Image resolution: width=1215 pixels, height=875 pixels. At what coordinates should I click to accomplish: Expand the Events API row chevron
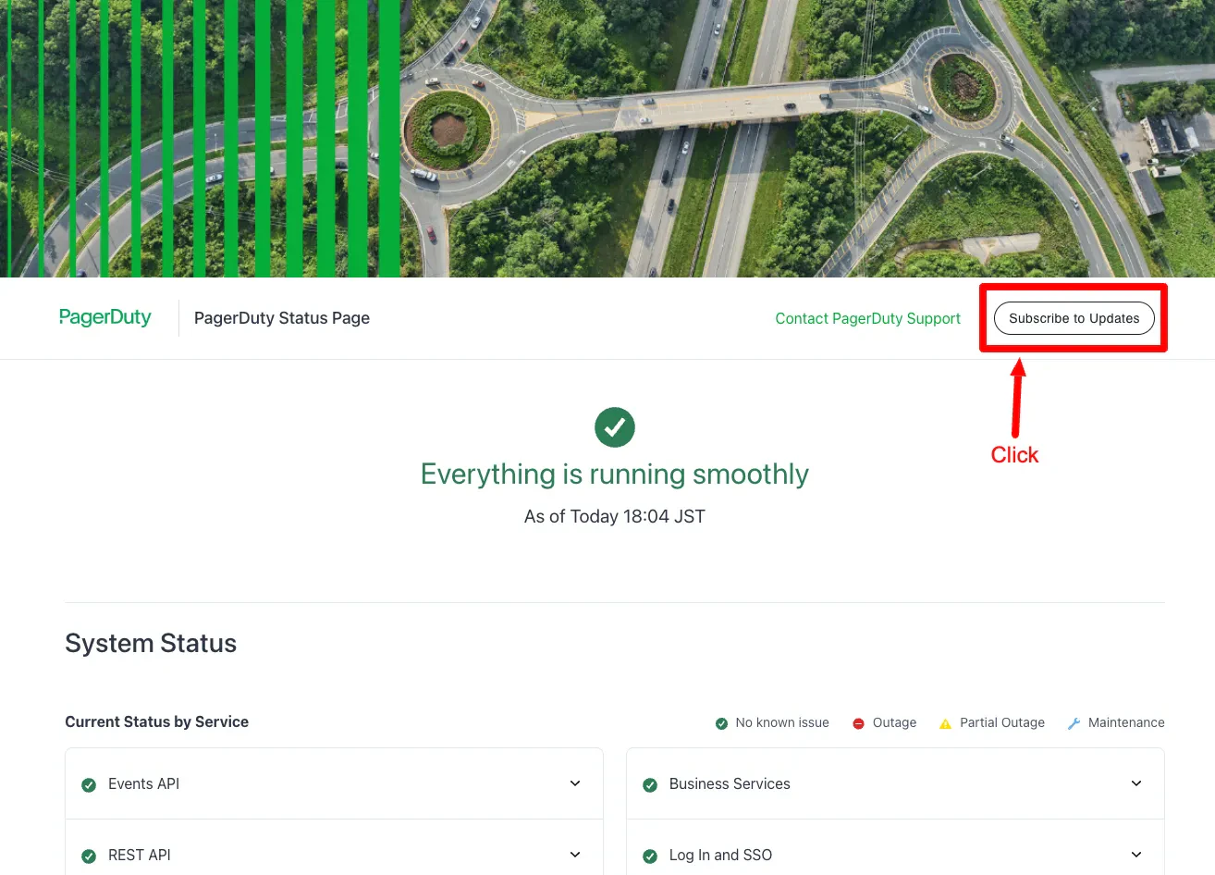[x=575, y=783]
